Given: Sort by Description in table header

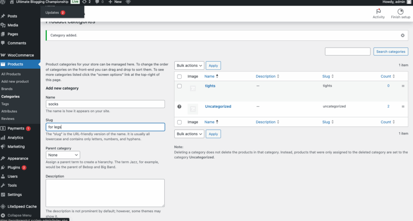Looking at the screenshot, I should [x=267, y=76].
